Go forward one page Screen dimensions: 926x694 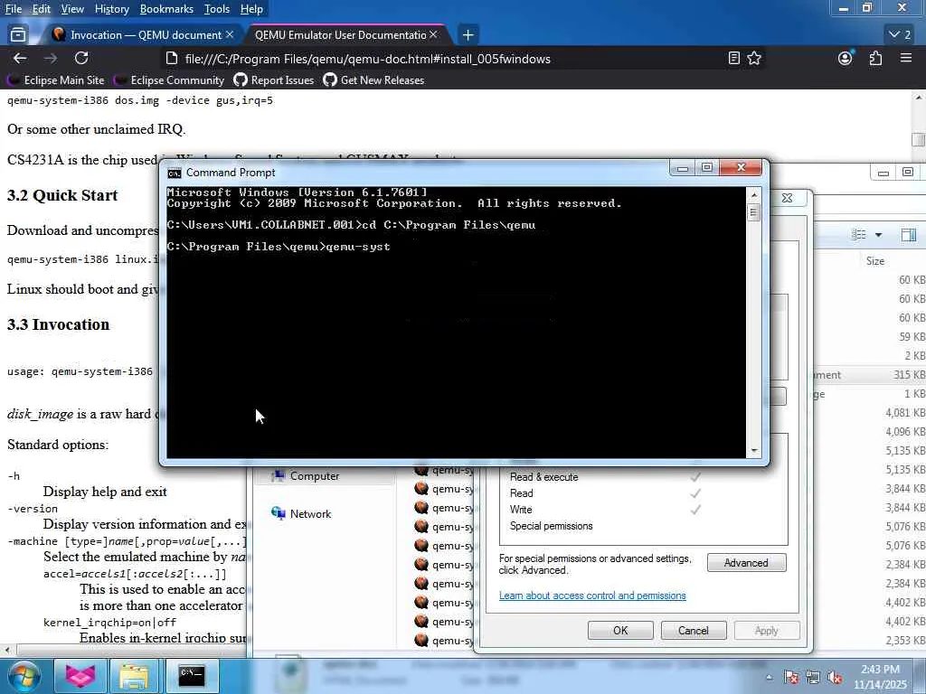51,59
